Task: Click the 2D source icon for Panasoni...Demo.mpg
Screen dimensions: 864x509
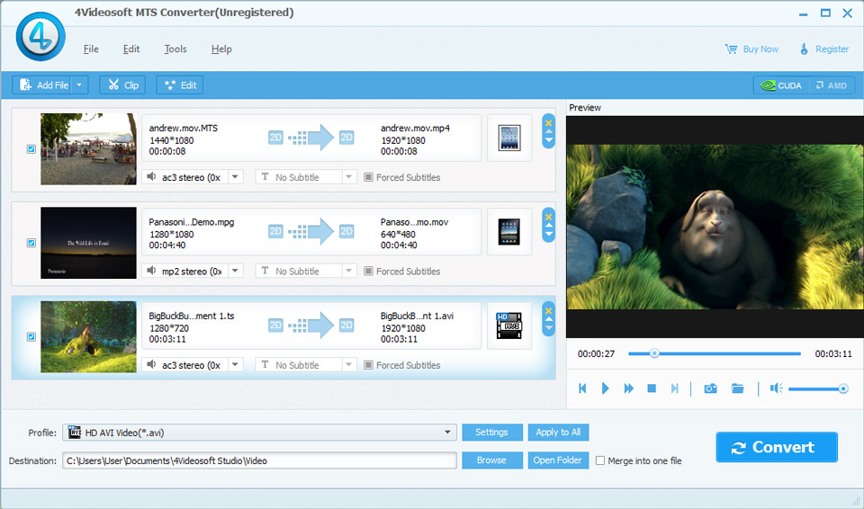Action: (275, 231)
